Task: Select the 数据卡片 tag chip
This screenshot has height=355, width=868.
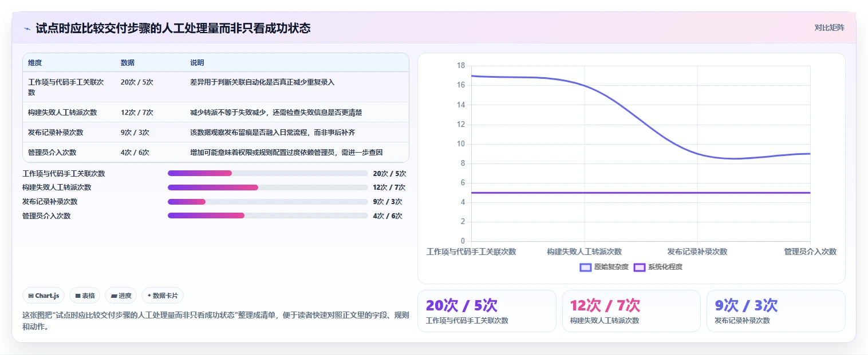Action: (163, 296)
